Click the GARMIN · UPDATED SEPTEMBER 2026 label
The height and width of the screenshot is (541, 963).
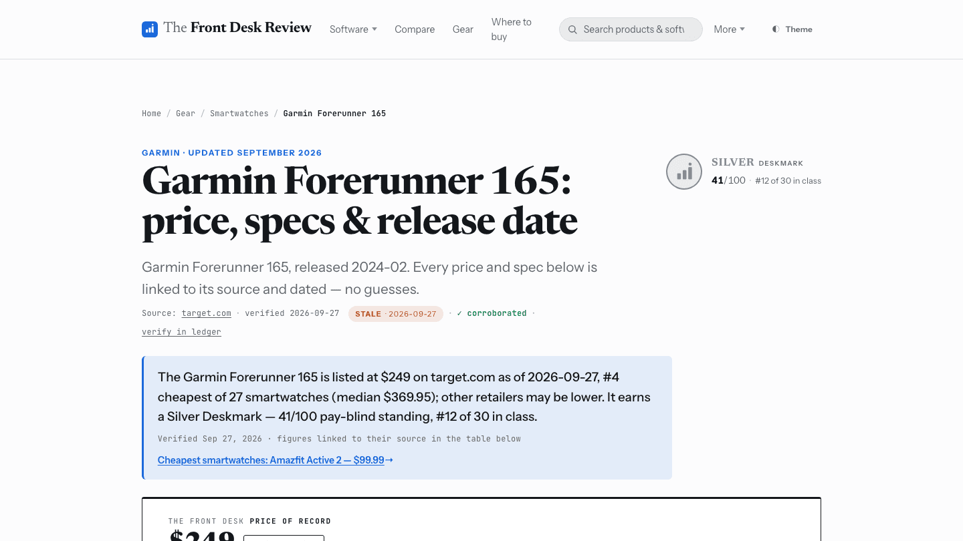pyautogui.click(x=231, y=153)
